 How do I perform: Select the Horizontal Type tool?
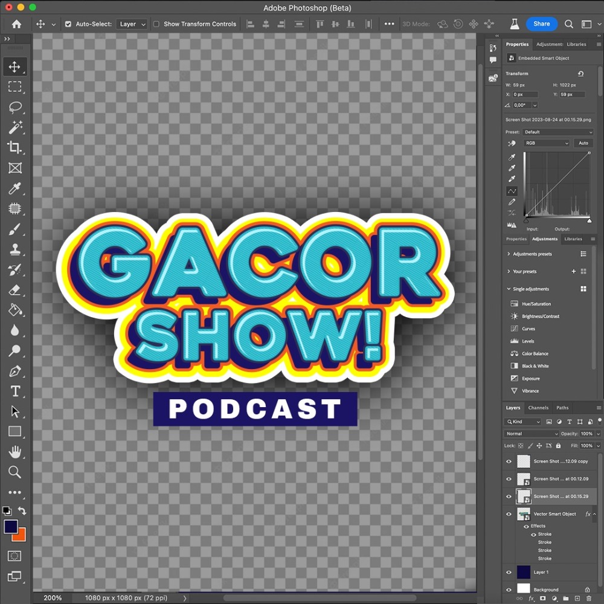coord(14,391)
